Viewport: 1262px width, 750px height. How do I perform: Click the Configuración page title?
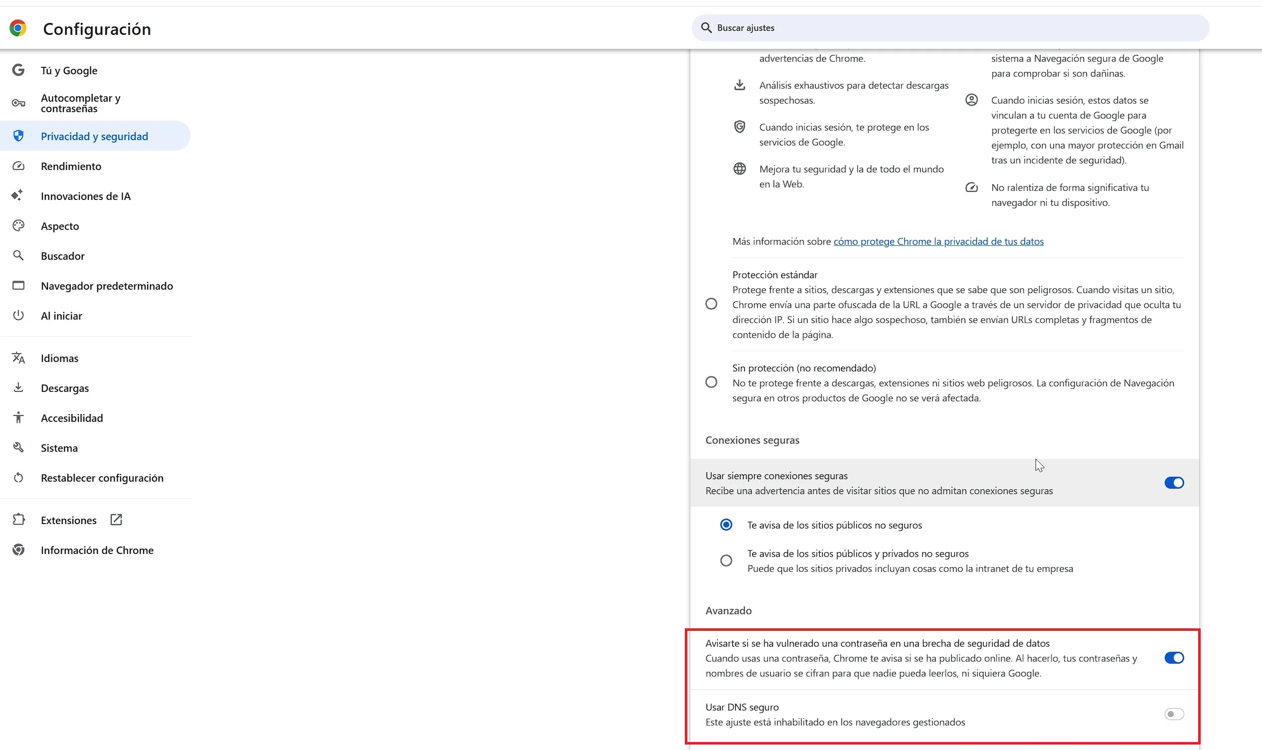point(97,29)
